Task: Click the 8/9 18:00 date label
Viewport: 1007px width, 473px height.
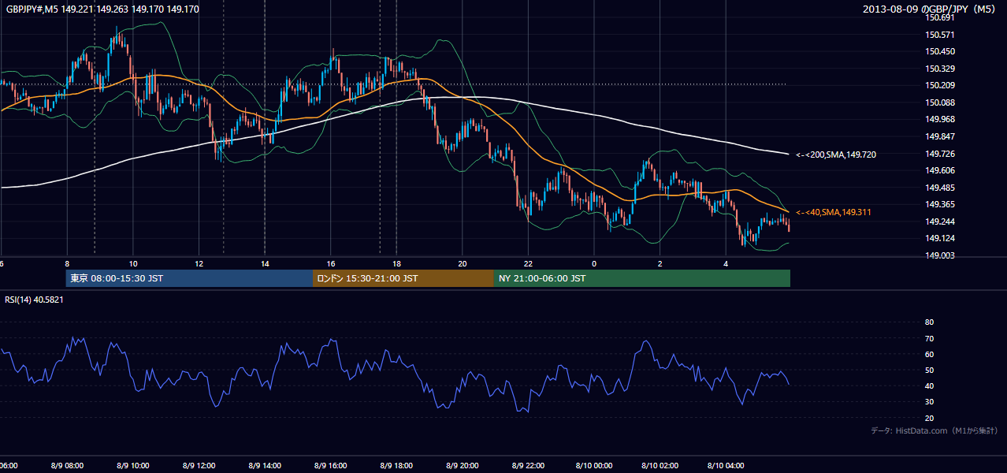Action: pyautogui.click(x=396, y=465)
